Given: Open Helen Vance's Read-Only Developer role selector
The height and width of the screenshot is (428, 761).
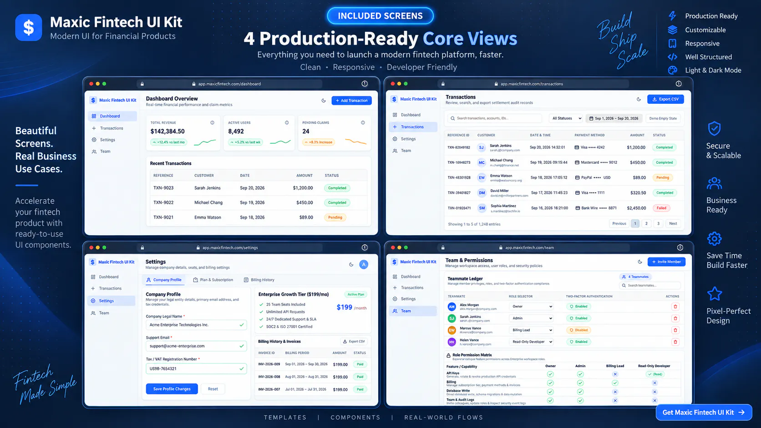Looking at the screenshot, I should [x=532, y=342].
